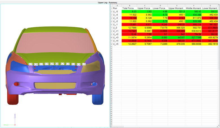
Task: Click the U_0 impact point label on car
Action: (57, 64)
